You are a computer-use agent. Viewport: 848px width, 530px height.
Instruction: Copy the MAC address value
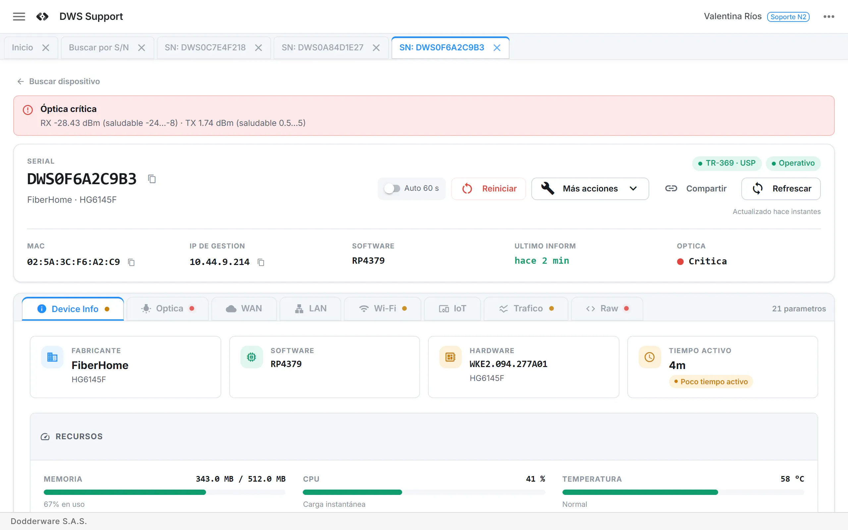(x=132, y=262)
